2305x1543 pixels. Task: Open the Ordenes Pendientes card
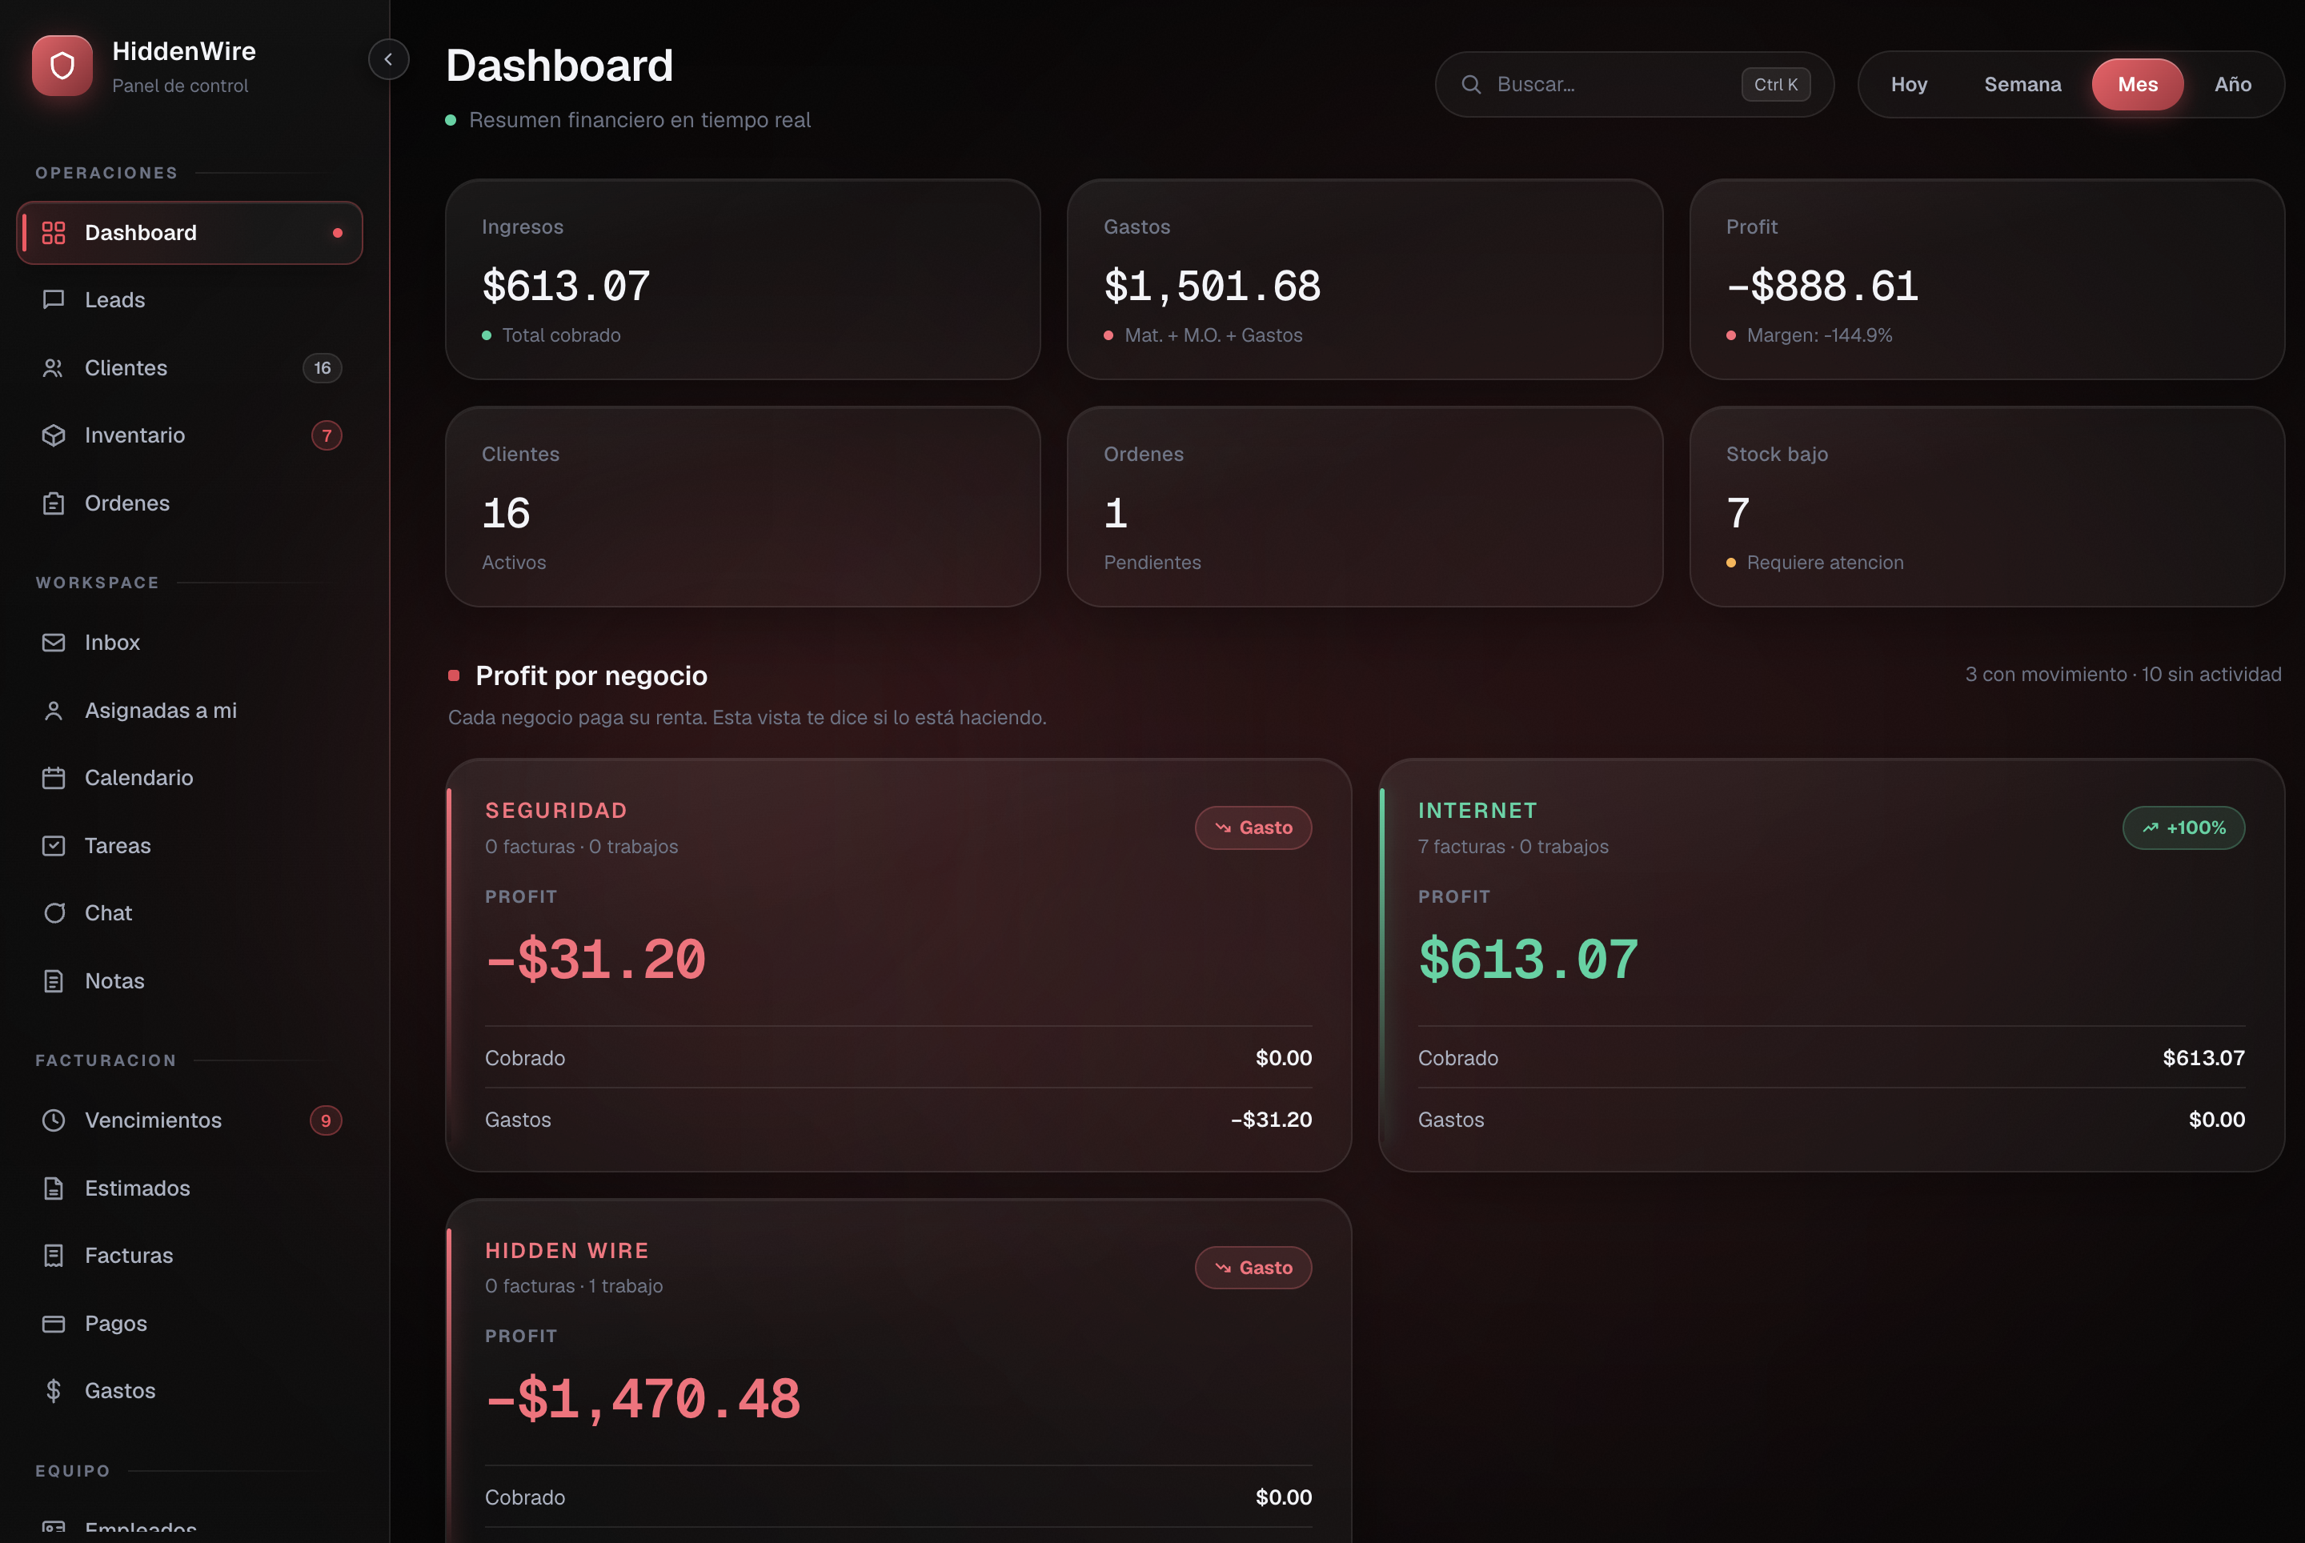point(1364,507)
